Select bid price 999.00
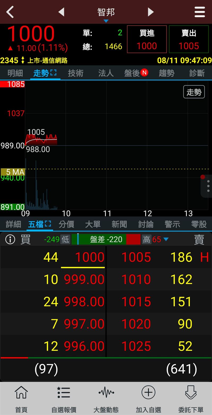The height and width of the screenshot is (415, 212). (x=84, y=280)
